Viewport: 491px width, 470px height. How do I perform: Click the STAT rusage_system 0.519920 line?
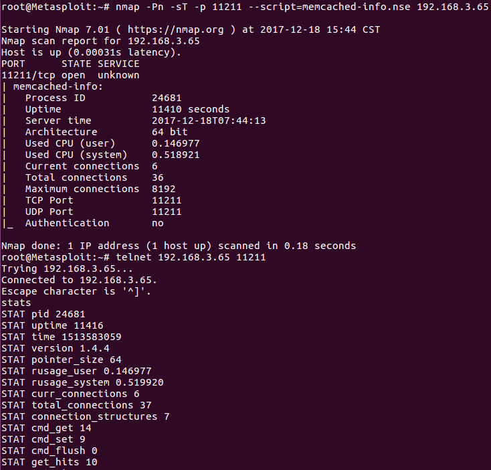(x=82, y=382)
